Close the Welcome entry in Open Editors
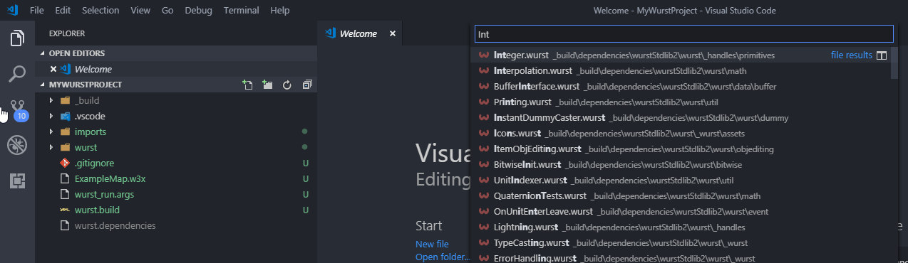908x263 pixels. tap(53, 69)
